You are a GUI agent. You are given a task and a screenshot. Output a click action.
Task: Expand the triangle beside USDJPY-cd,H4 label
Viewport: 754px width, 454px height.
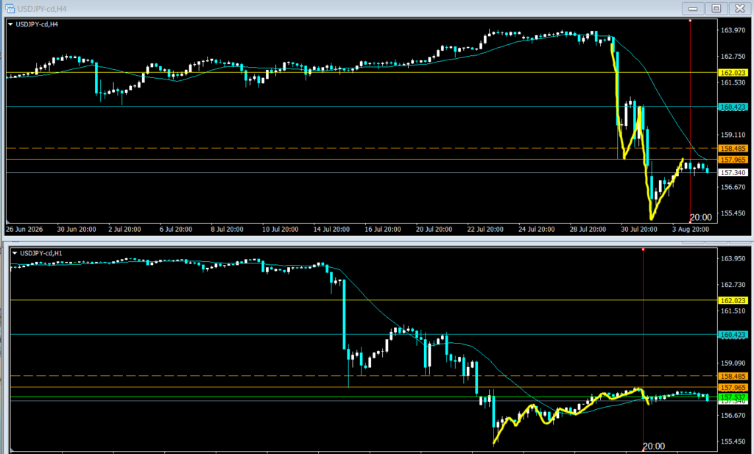coord(10,24)
